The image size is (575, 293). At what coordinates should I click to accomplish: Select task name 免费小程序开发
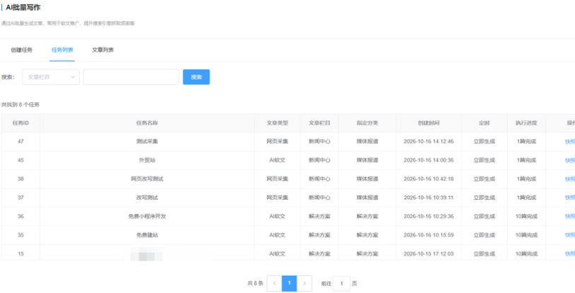click(147, 216)
